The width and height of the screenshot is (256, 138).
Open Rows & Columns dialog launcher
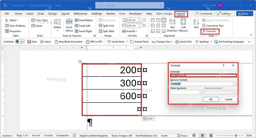click(x=94, y=36)
